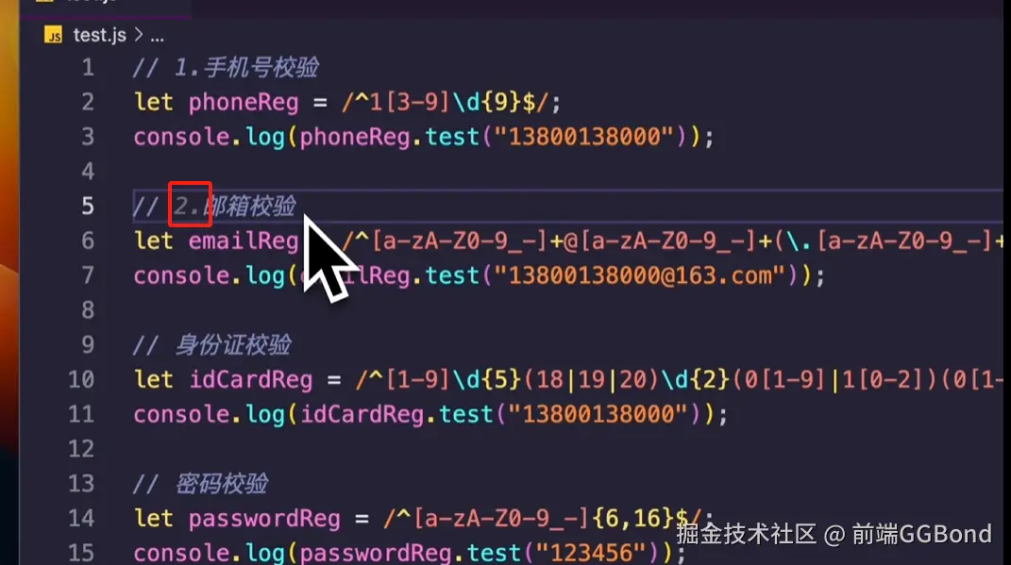The width and height of the screenshot is (1011, 565).
Task: Click the emailReg variable name on line 6
Action: [x=244, y=241]
